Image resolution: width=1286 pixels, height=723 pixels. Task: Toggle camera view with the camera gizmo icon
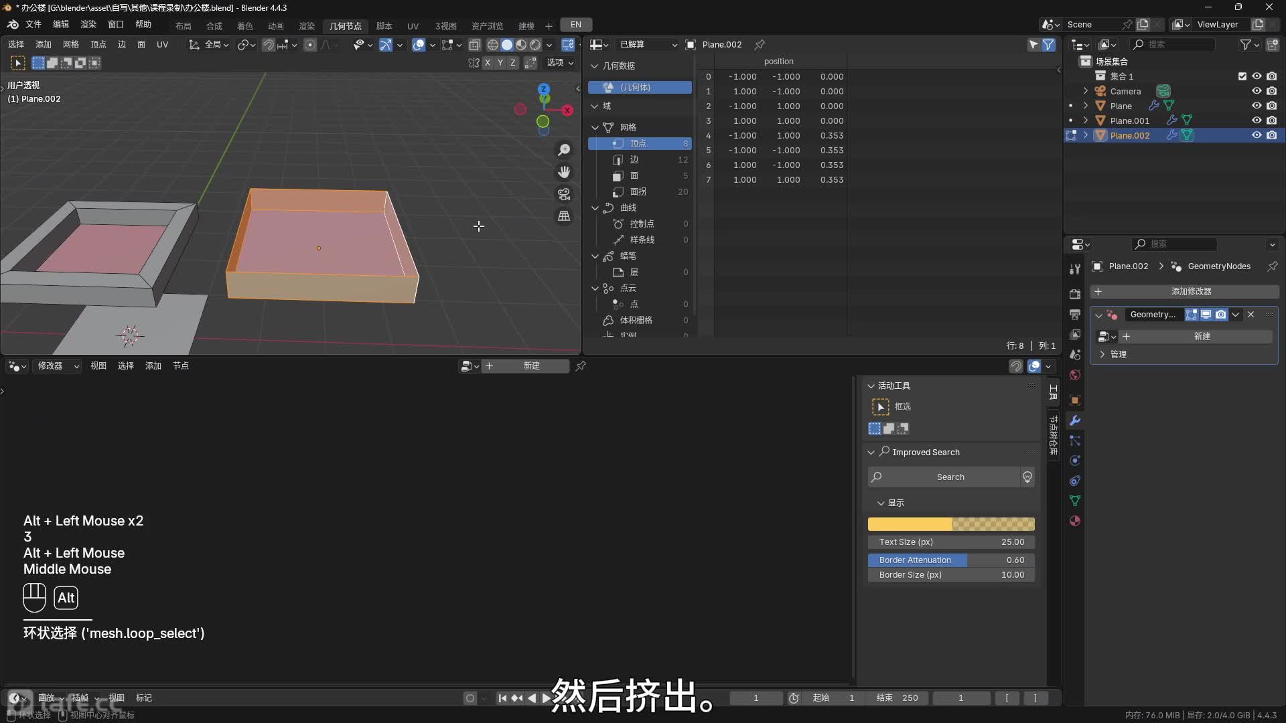(x=564, y=194)
